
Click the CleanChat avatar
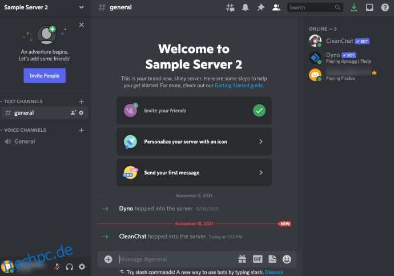315,41
